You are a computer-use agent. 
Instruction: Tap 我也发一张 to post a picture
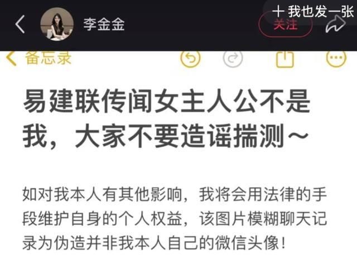[321, 11]
